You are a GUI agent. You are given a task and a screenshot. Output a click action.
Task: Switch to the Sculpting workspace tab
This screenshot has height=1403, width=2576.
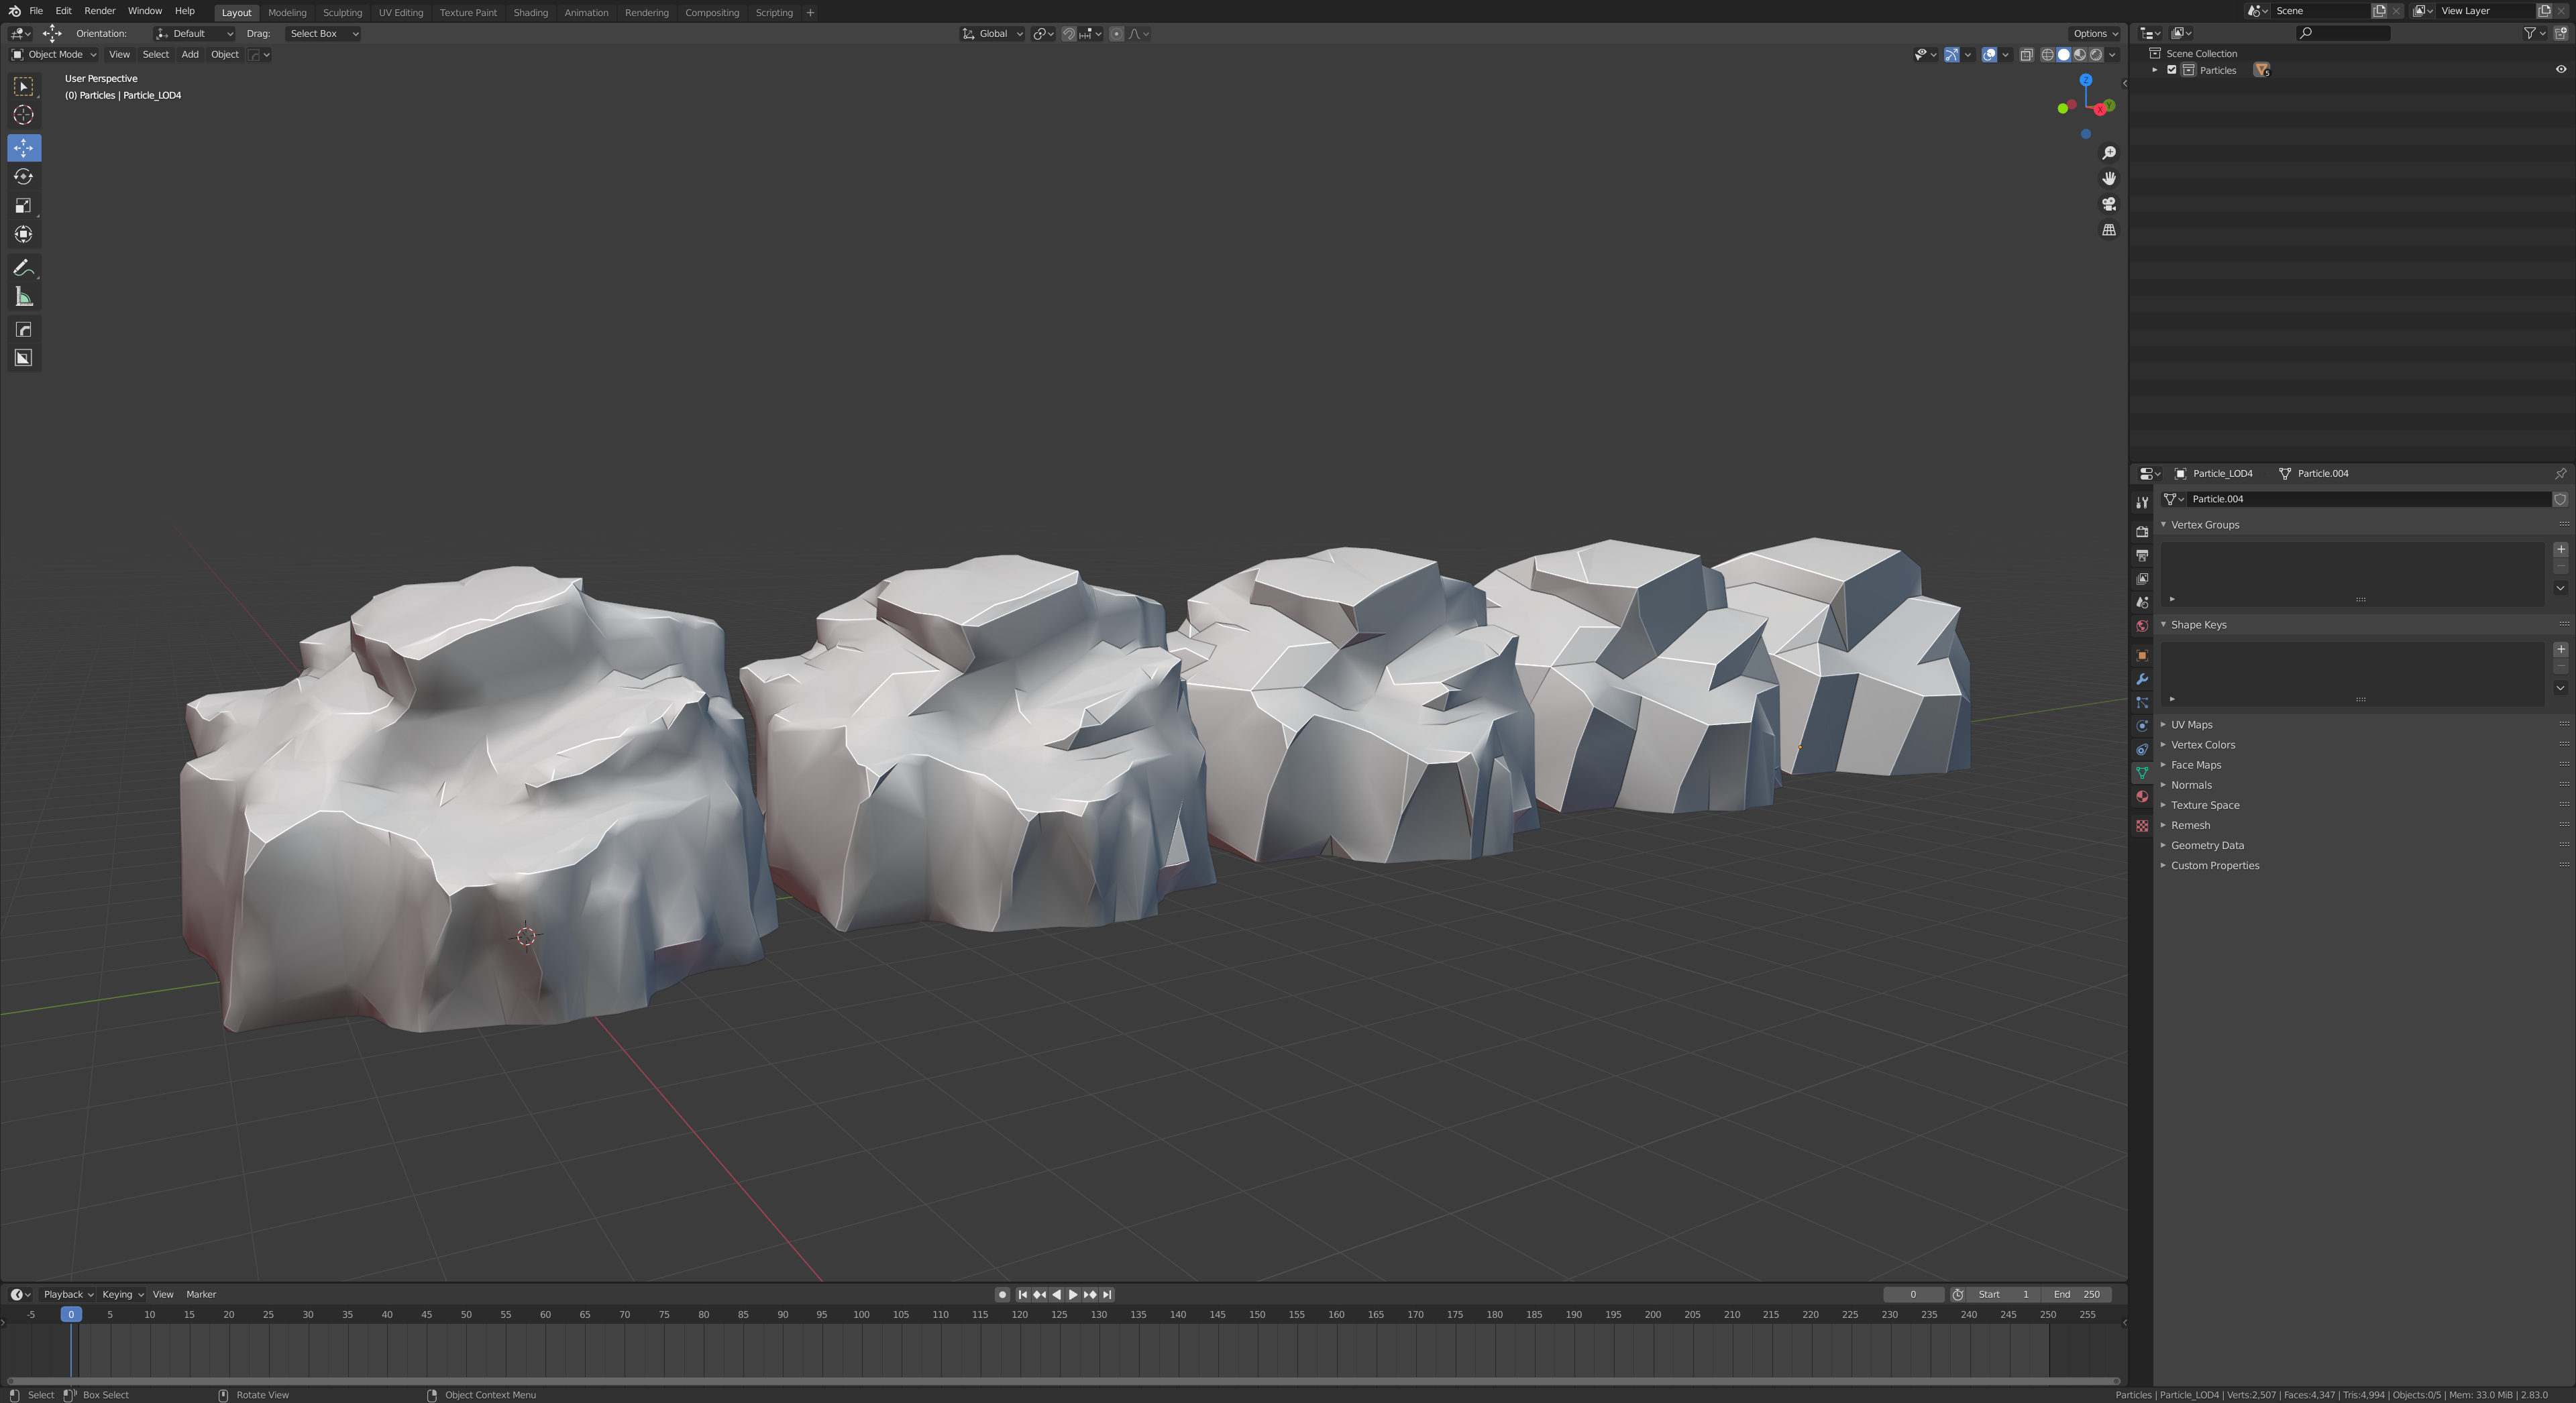pos(342,13)
